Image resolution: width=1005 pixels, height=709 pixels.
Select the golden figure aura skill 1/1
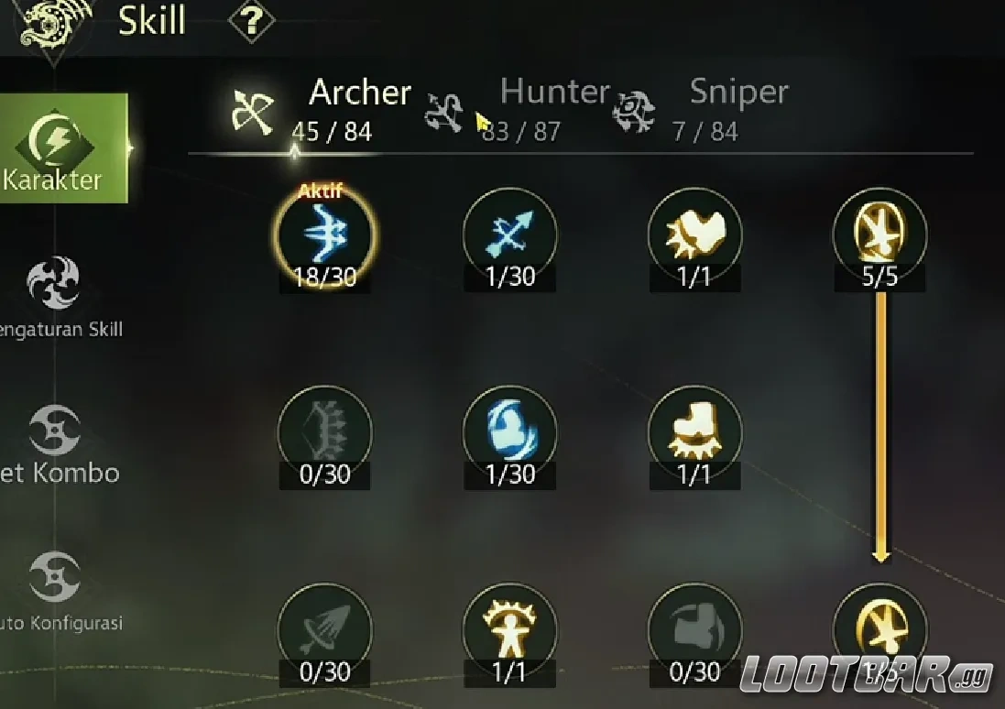coord(509,633)
